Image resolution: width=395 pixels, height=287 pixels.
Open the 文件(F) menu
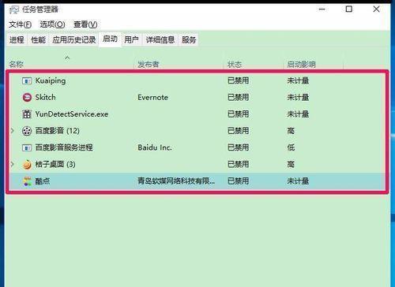[21, 24]
